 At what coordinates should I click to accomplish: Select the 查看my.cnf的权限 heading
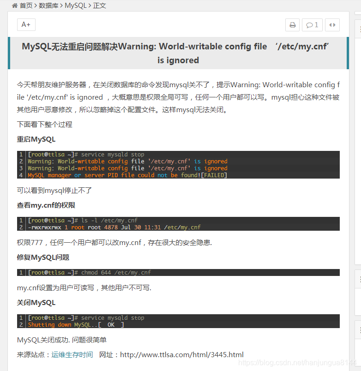tap(46, 205)
